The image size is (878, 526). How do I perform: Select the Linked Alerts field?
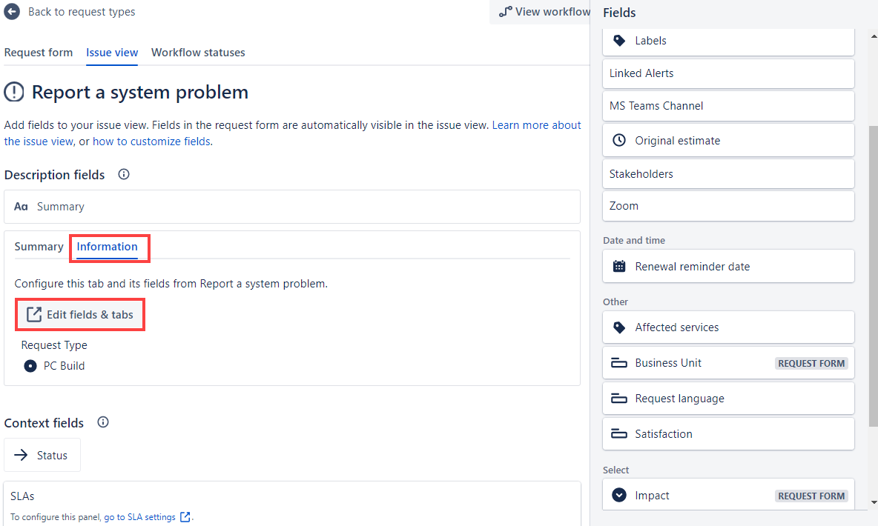pos(728,73)
